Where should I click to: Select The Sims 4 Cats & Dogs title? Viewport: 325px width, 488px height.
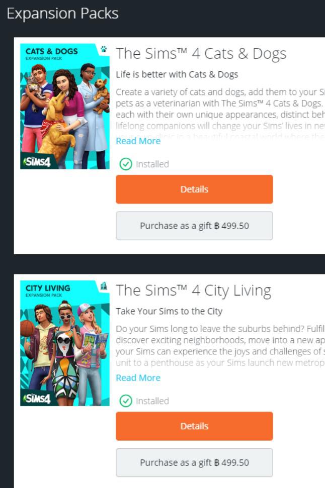pos(201,54)
